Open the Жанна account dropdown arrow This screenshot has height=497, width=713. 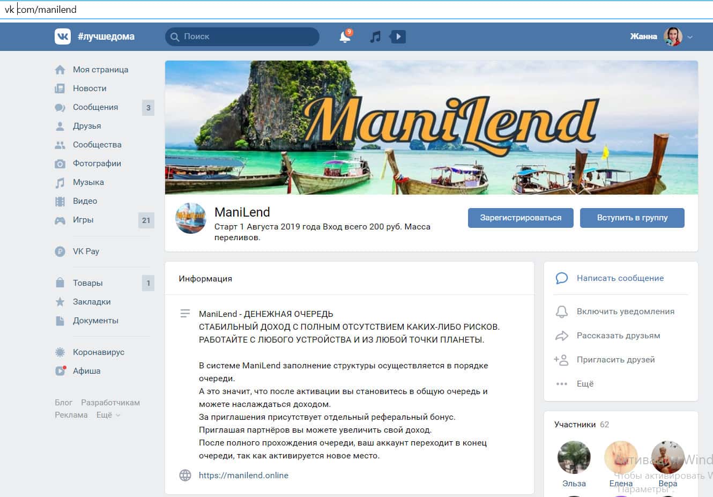pos(690,37)
